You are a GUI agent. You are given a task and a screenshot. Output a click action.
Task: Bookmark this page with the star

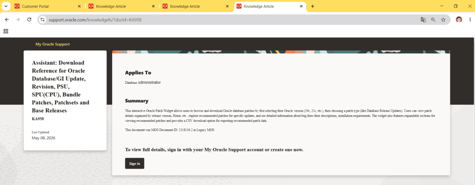(443, 19)
